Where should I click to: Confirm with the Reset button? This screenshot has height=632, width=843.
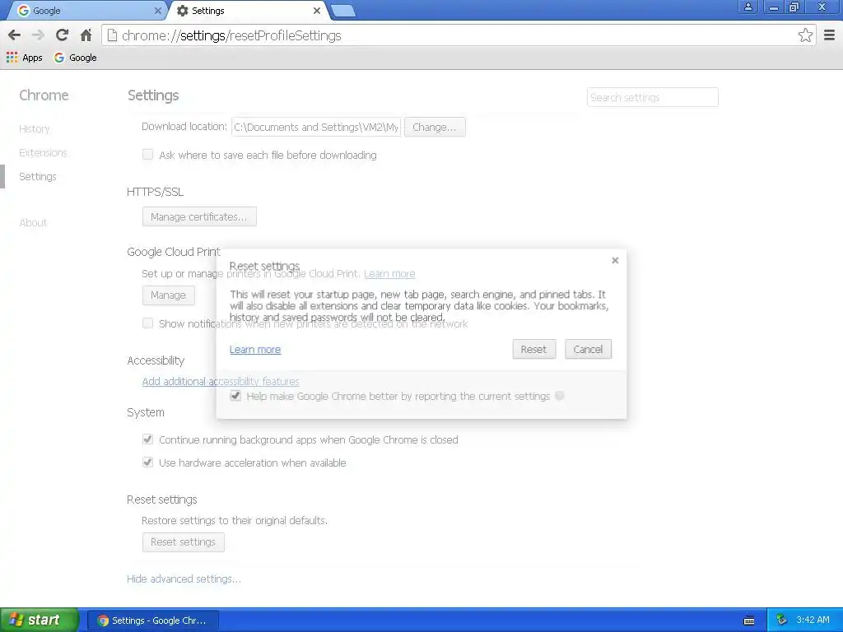[533, 349]
